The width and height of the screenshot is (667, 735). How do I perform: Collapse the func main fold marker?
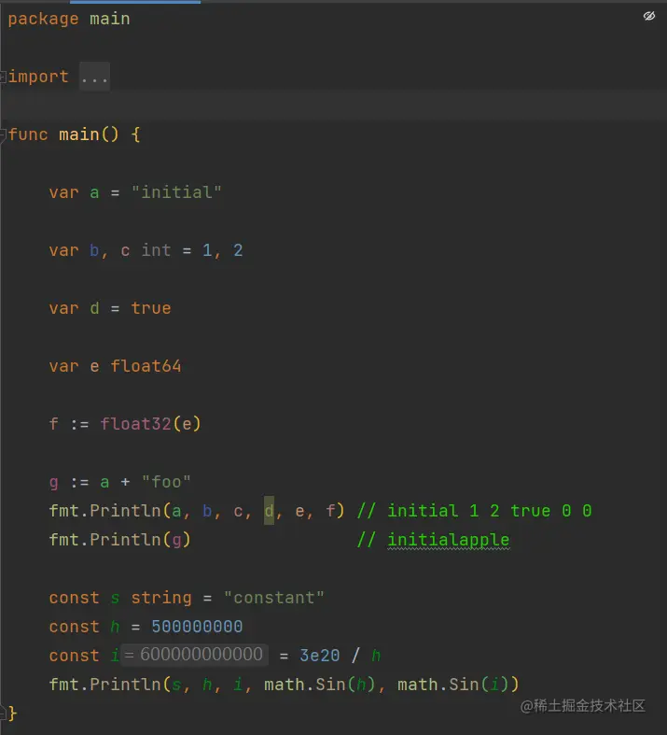click(x=3, y=135)
